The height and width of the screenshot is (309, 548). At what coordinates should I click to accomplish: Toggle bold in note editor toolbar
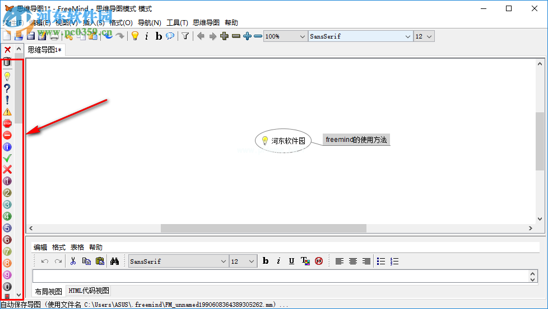pos(266,261)
